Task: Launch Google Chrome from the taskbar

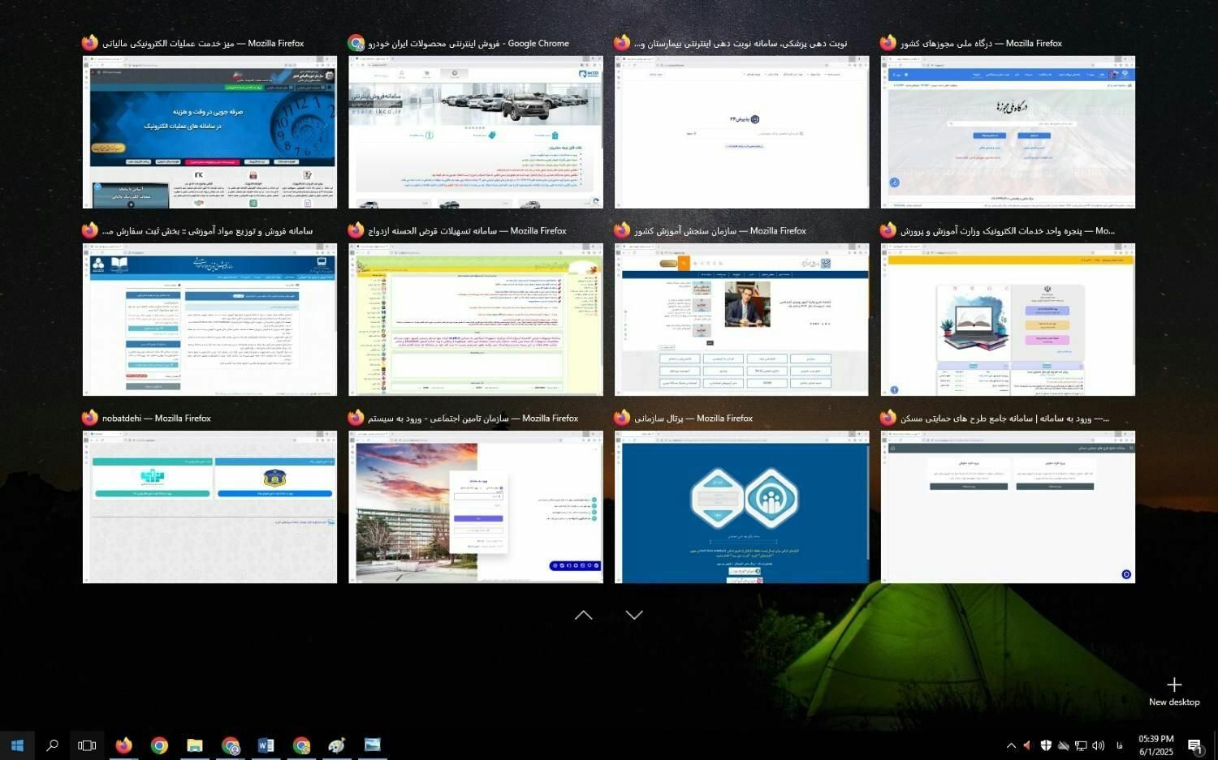Action: pyautogui.click(x=159, y=745)
